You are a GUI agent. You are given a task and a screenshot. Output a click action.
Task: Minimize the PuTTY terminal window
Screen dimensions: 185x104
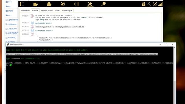coord(160,44)
